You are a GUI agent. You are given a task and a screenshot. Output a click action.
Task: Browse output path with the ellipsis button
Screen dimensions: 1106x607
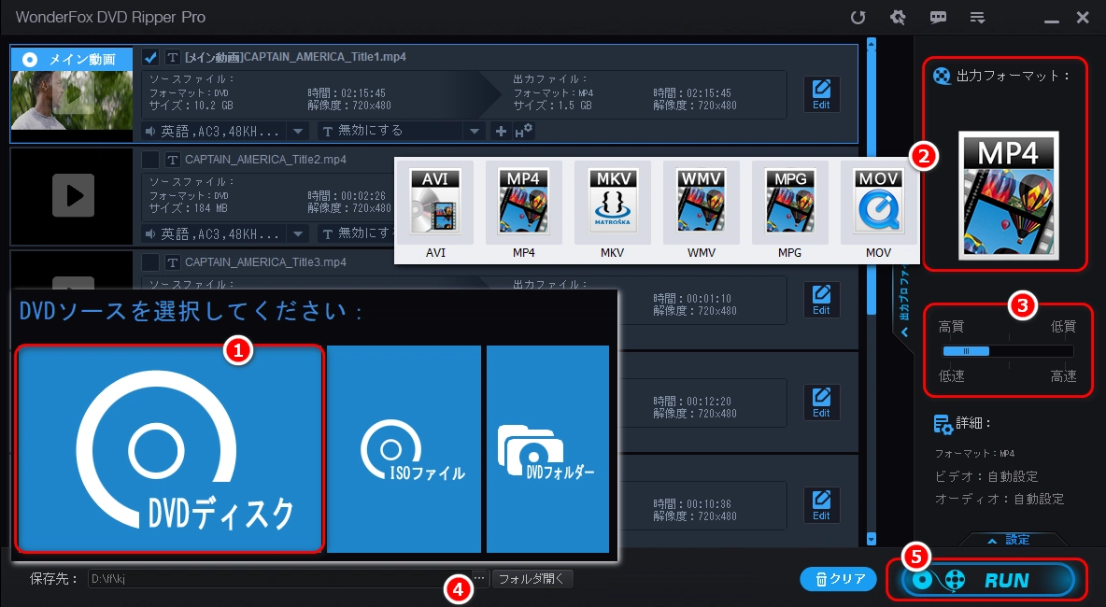click(479, 579)
